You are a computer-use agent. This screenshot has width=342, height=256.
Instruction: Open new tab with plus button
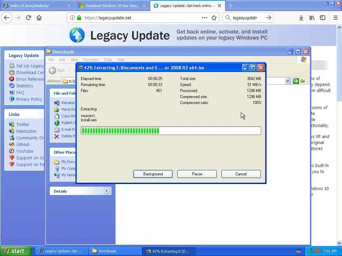231,6
